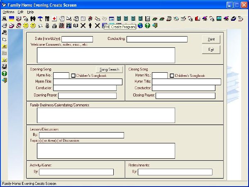Viewport: 249px width, 187px height.
Task: Click the Closing Song Hymn Title field
Action: (186, 82)
